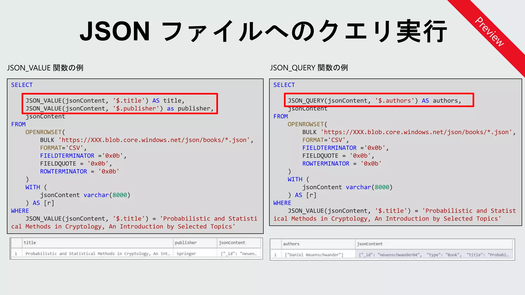Click WHERE keyword in left code box
The image size is (525, 295).
(20, 211)
